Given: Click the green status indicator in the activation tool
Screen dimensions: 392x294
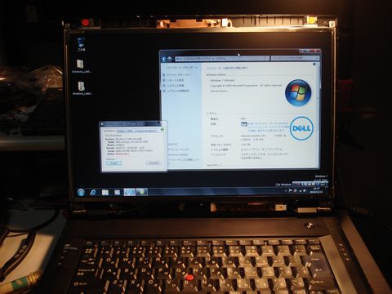Looking at the screenshot, I should (x=163, y=129).
